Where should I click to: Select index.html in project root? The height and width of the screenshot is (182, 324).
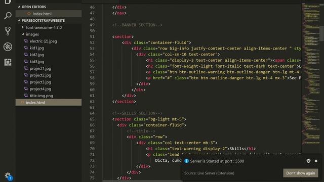point(49,102)
